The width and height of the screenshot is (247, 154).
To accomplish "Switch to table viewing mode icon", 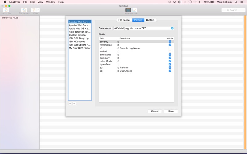I will (x=128, y=10).
